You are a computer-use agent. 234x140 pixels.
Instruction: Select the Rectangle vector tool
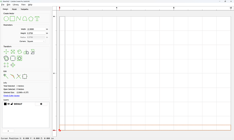pyautogui.click(x=13, y=19)
